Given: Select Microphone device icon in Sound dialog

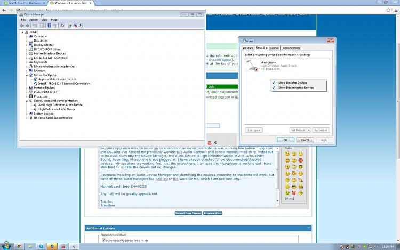Looking at the screenshot, I should coord(253,66).
